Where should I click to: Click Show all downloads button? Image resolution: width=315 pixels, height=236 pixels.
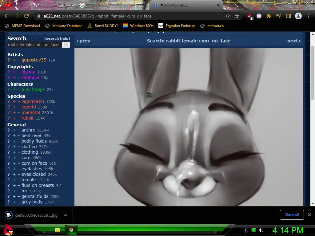point(292,215)
